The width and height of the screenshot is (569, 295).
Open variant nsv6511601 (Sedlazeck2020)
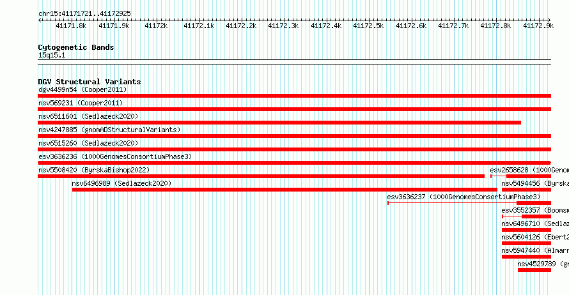coord(88,117)
